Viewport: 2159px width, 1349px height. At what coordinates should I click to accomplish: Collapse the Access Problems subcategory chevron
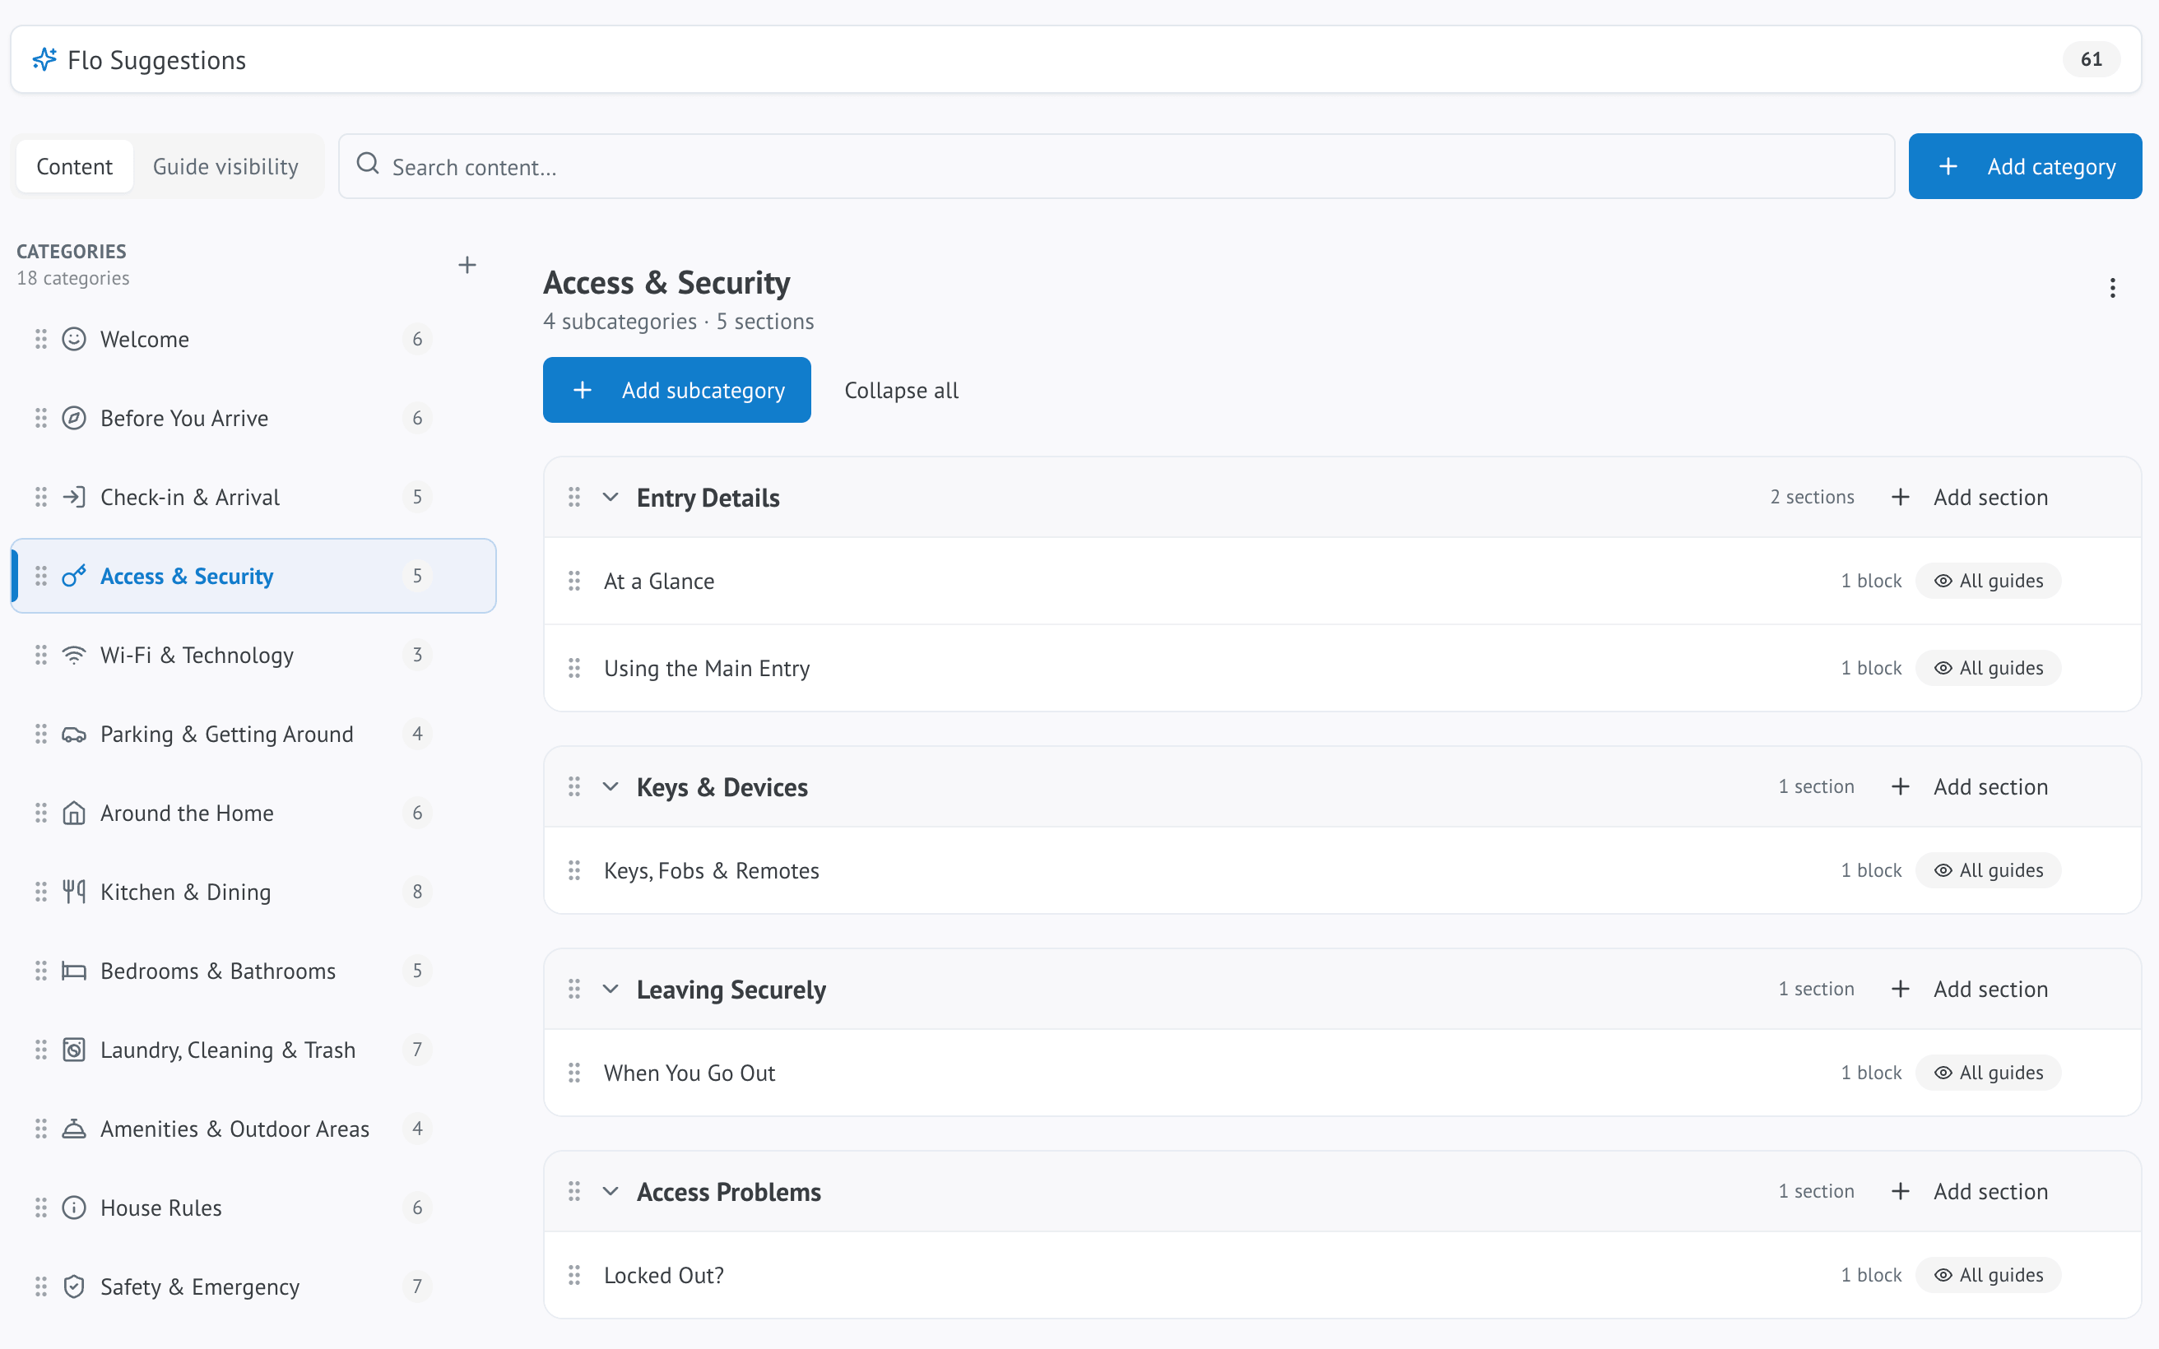point(611,1192)
